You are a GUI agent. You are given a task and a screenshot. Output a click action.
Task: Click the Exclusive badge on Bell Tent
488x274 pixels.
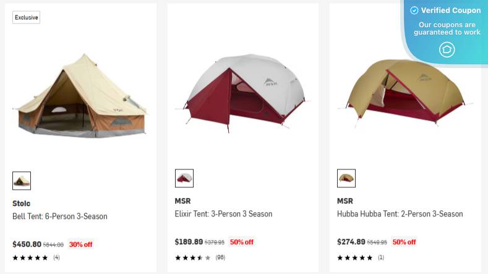(26, 17)
